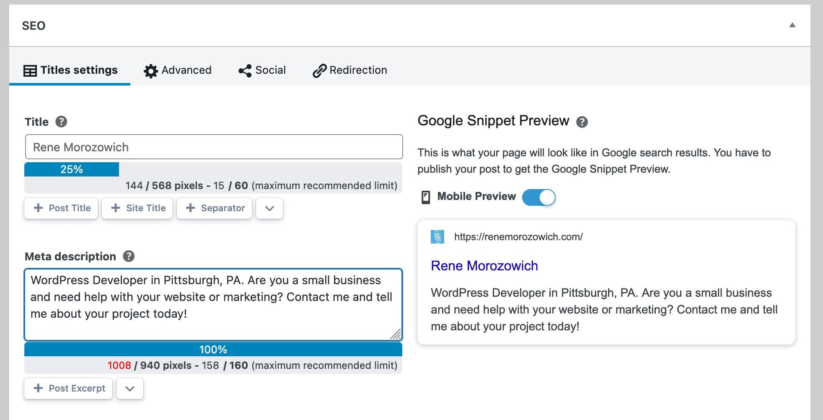The height and width of the screenshot is (420, 823).
Task: Click the chain link icon on Redirection tab
Action: coord(319,71)
